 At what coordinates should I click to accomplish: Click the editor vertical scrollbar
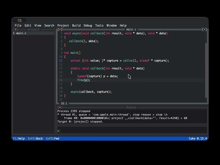point(206,70)
